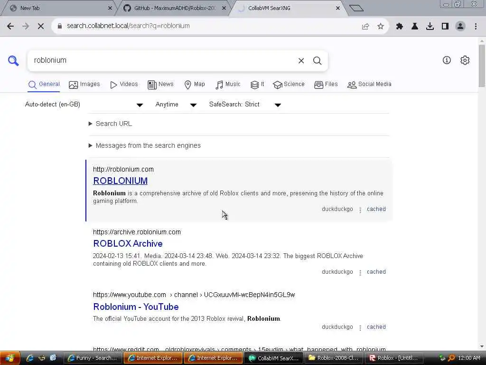Switch to the Images category
Viewport: 486px width, 365px height.
click(84, 85)
